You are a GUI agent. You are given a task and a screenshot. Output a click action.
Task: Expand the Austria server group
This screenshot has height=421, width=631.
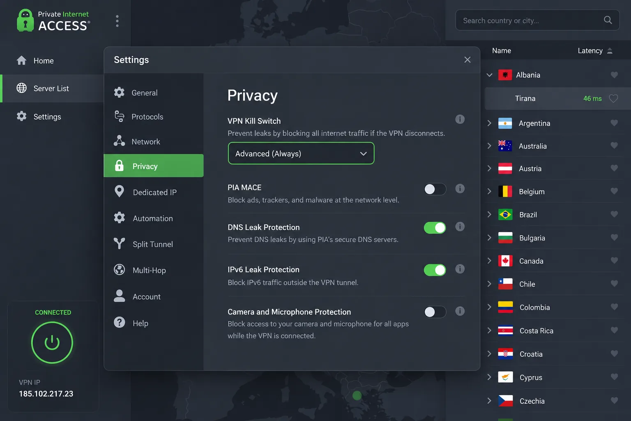pyautogui.click(x=489, y=168)
